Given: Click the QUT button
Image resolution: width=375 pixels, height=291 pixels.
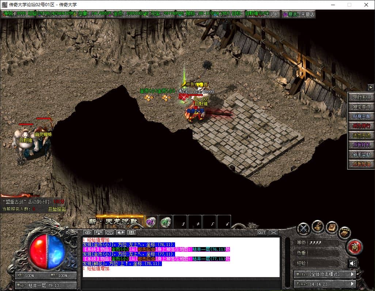Looking at the screenshot, I should [x=262, y=232].
